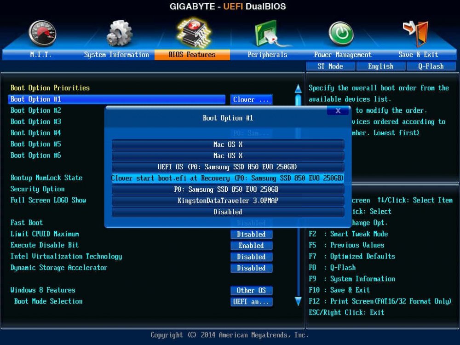Pick KingstonDataTraveler 3.0PMAP boot device

(228, 201)
